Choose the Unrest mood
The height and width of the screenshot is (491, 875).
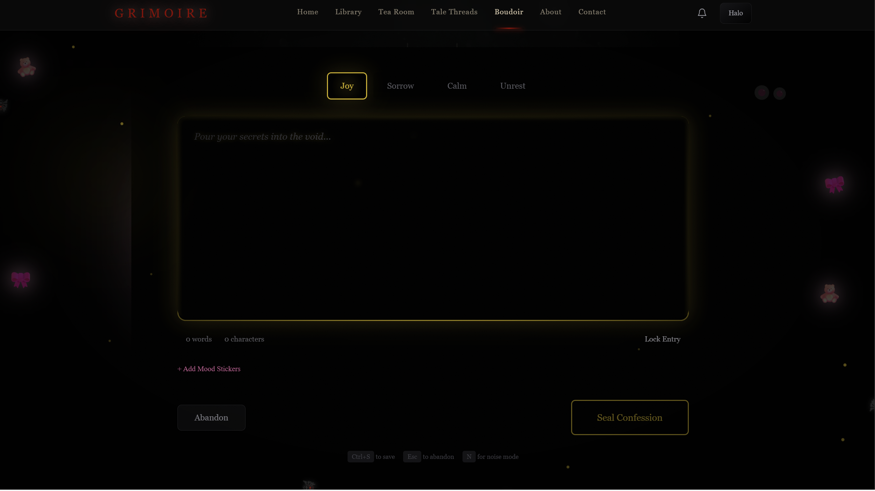pos(512,86)
